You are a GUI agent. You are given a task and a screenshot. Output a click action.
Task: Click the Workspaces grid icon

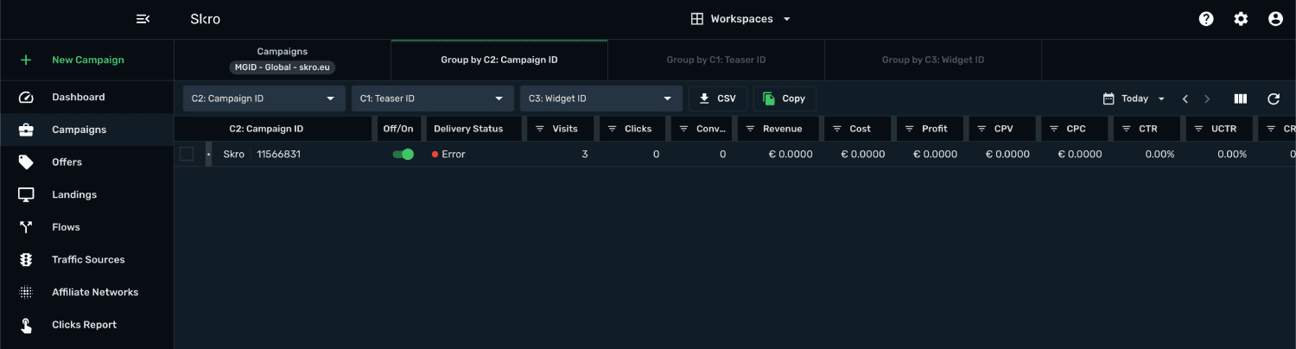pyautogui.click(x=696, y=19)
